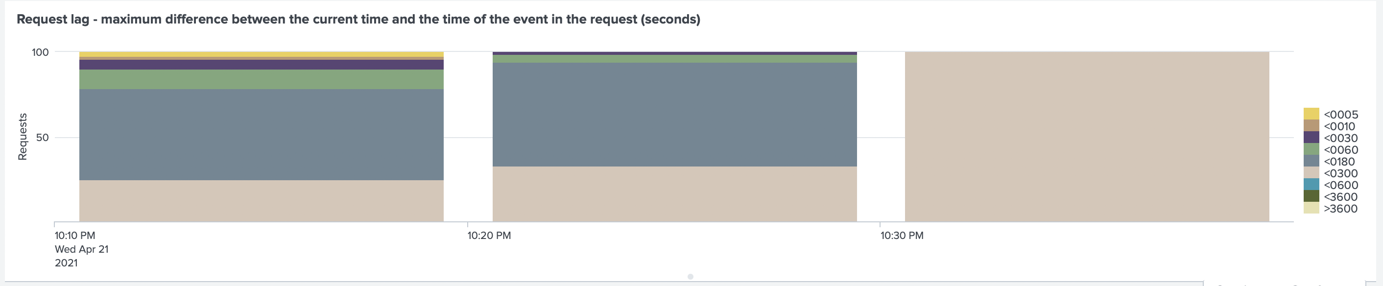This screenshot has width=1383, height=286.
Task: Click the <0030 purple legend swatch
Action: [1311, 137]
